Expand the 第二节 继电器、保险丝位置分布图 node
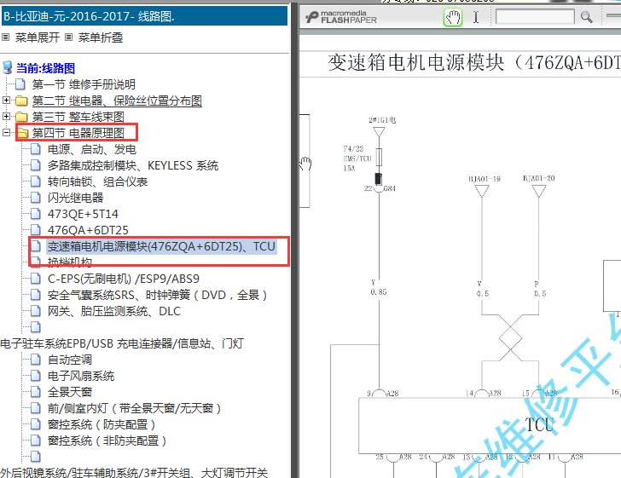 tap(6, 100)
